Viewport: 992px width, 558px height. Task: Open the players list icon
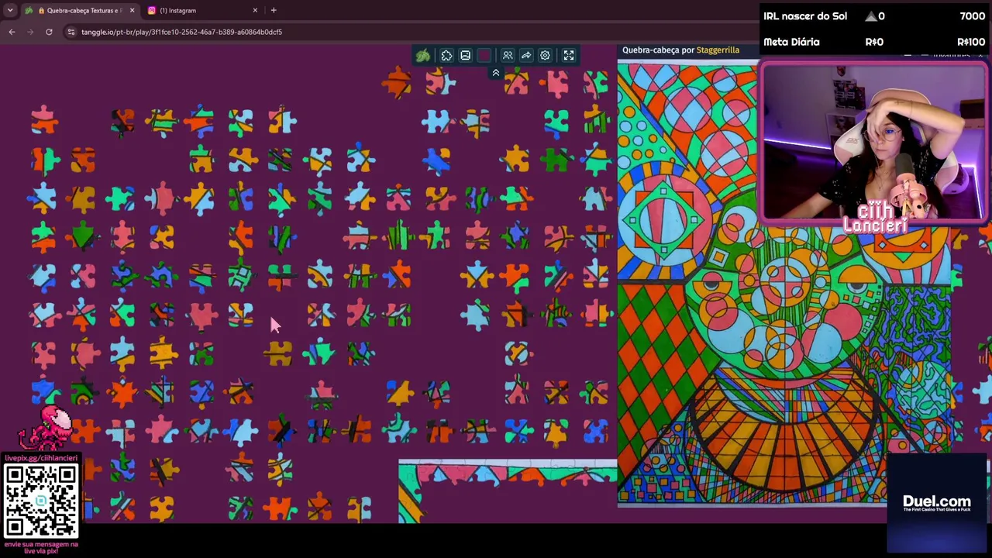pyautogui.click(x=508, y=56)
